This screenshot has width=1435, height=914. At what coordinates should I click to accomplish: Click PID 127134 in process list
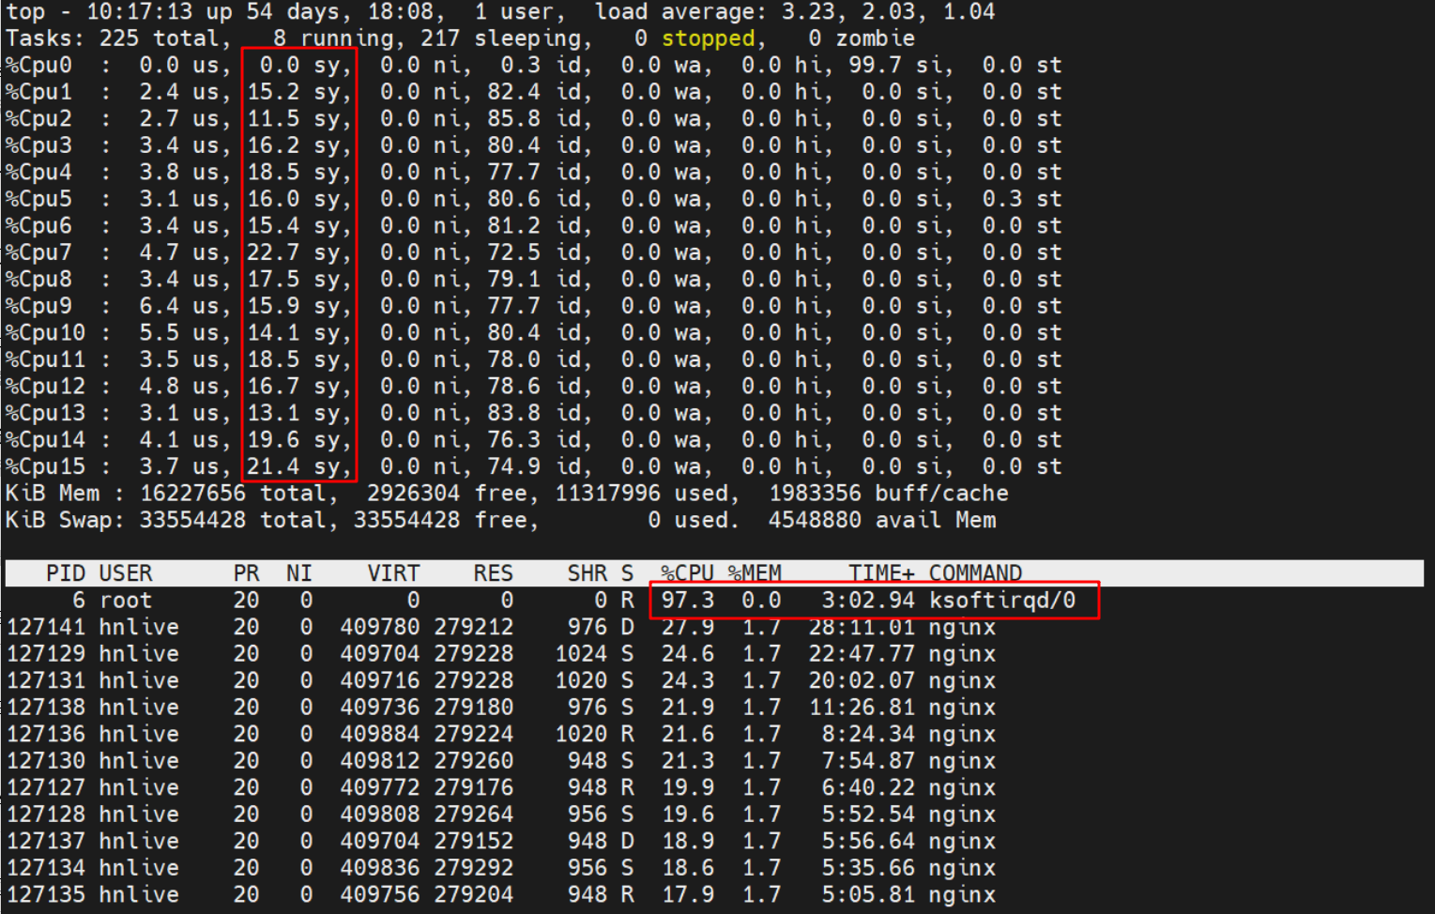tap(46, 868)
